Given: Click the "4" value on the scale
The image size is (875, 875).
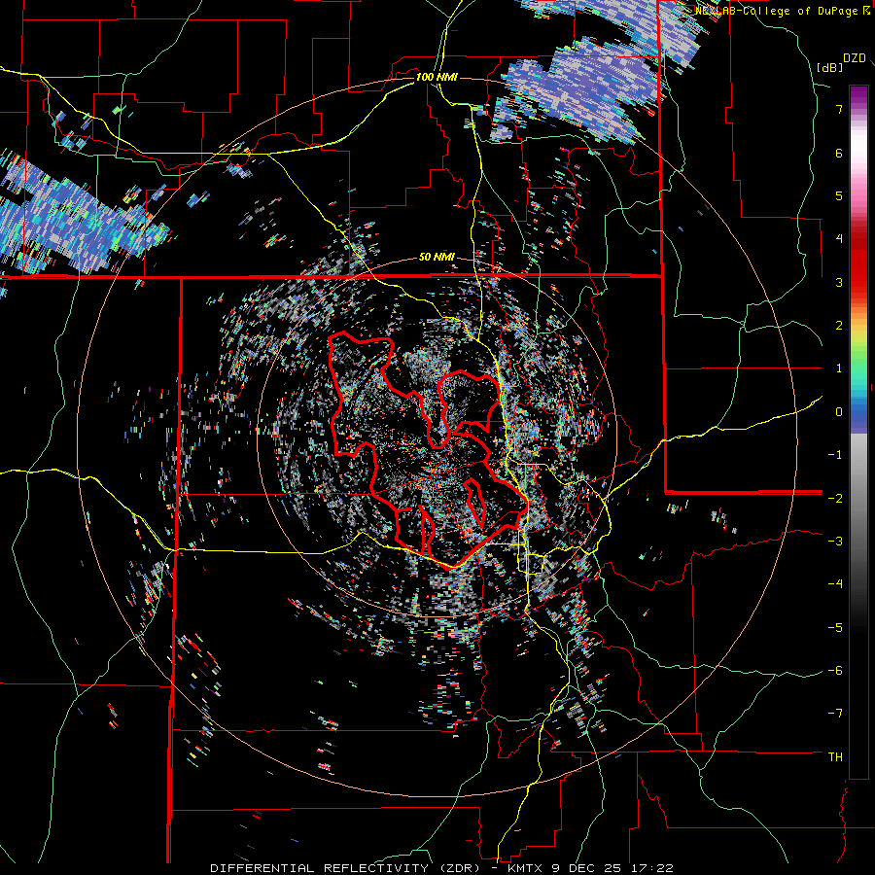Looking at the screenshot, I should [x=839, y=239].
